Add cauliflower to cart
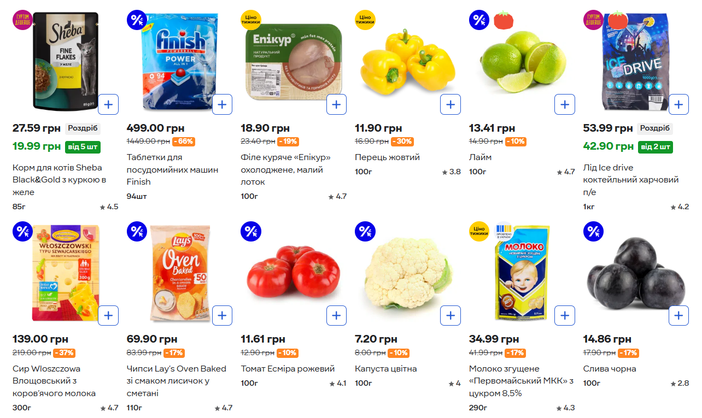 click(451, 316)
